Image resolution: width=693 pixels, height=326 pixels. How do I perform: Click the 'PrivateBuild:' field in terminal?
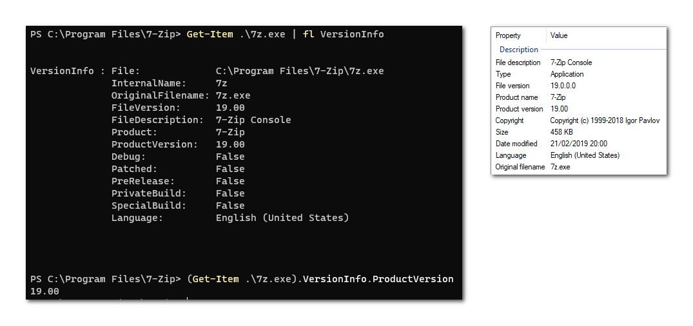coord(149,193)
